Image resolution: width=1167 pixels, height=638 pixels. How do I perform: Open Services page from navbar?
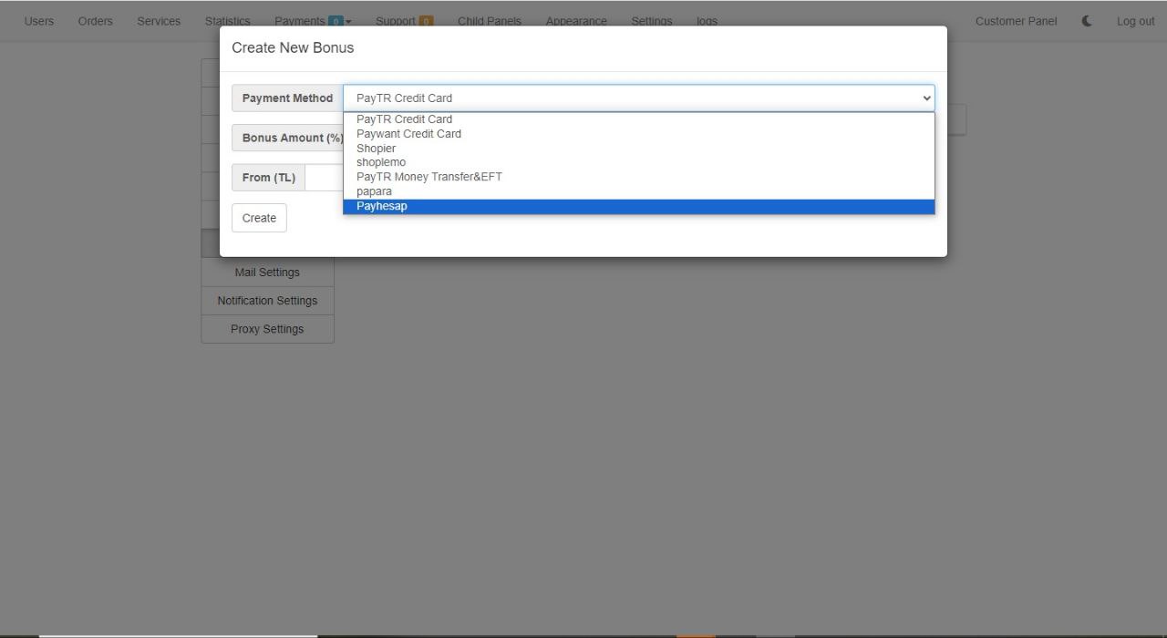(159, 21)
